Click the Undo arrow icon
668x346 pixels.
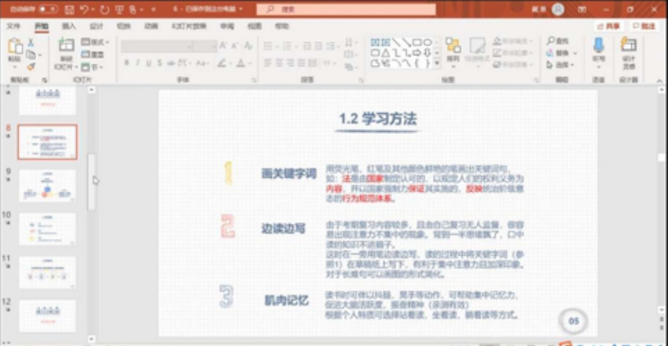tap(84, 9)
